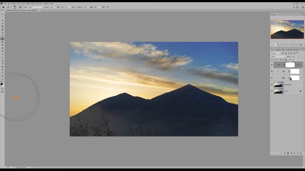Toggle lock all for the layer
305x171 pixels.
[286, 60]
